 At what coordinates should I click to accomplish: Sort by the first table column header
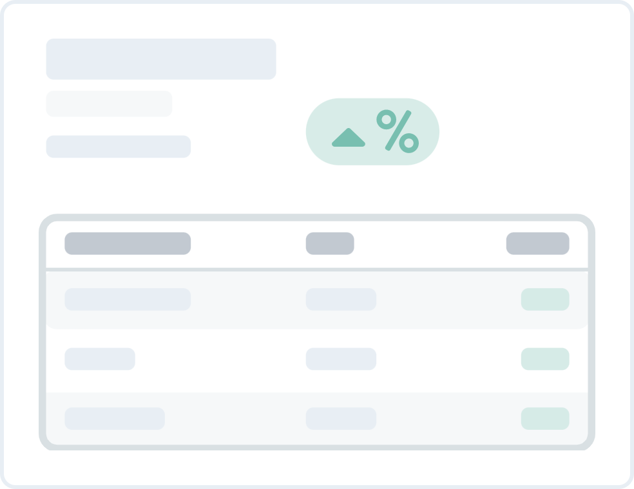coord(128,243)
